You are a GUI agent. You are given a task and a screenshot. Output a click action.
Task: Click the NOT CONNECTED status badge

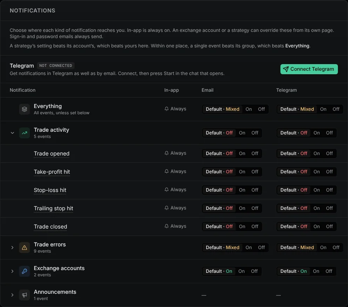click(56, 66)
